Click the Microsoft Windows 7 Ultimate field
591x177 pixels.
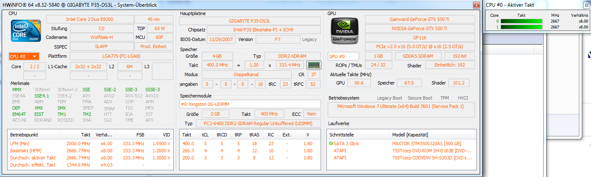[401, 110]
